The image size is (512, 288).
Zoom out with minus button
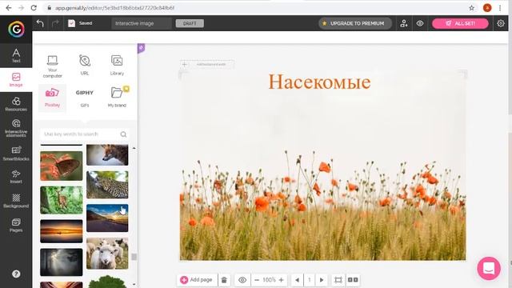tap(257, 280)
